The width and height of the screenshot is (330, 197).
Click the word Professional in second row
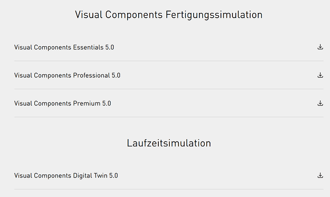pyautogui.click(x=91, y=75)
